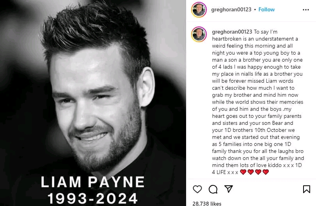
Task: Click the first red heart emoji
Action: 243,172
